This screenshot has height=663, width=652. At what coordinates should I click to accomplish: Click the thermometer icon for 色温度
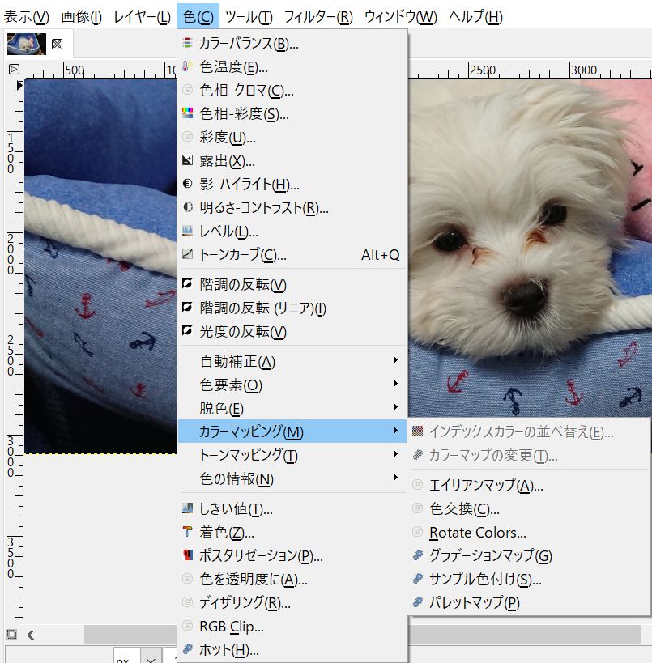(187, 66)
